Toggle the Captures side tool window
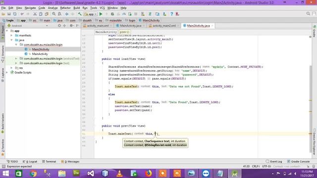317x178 pixels. point(2,75)
